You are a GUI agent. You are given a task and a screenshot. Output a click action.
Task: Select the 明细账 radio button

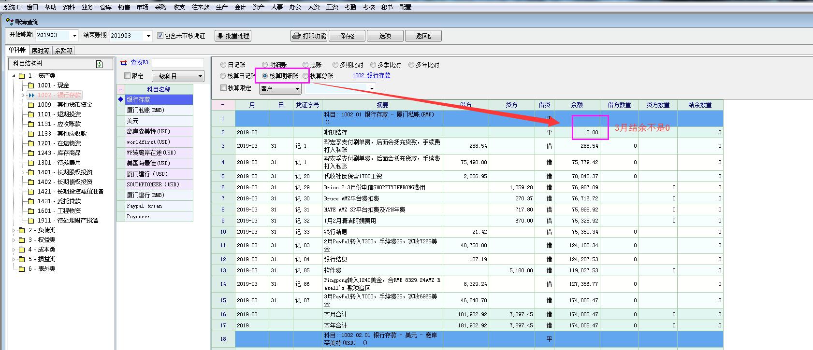(265, 65)
